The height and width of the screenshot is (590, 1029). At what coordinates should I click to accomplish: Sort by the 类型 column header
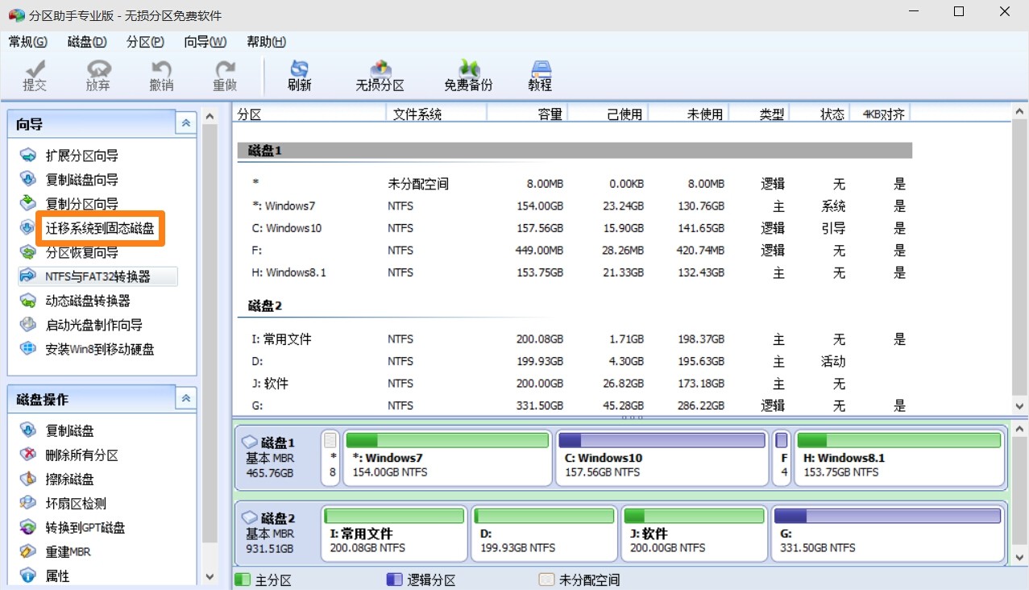(759, 114)
